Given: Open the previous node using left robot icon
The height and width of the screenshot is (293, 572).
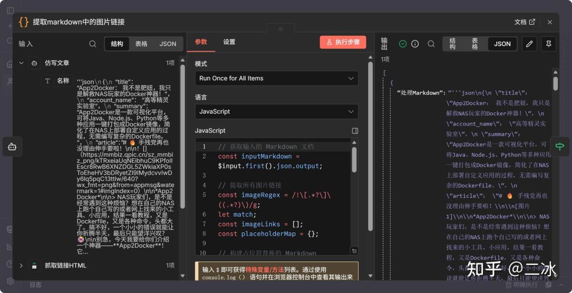Looking at the screenshot, I should [x=12, y=146].
